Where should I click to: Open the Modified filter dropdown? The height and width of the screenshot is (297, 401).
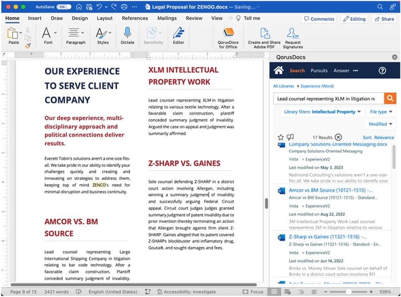pos(380,124)
